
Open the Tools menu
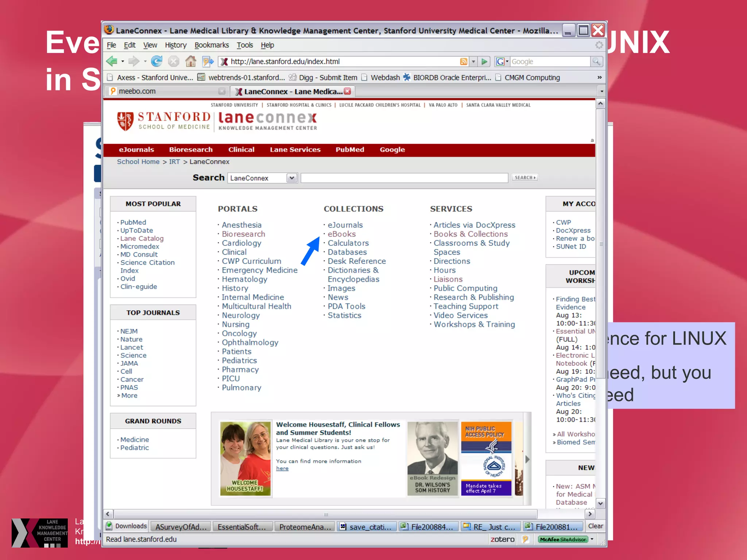[x=245, y=45]
